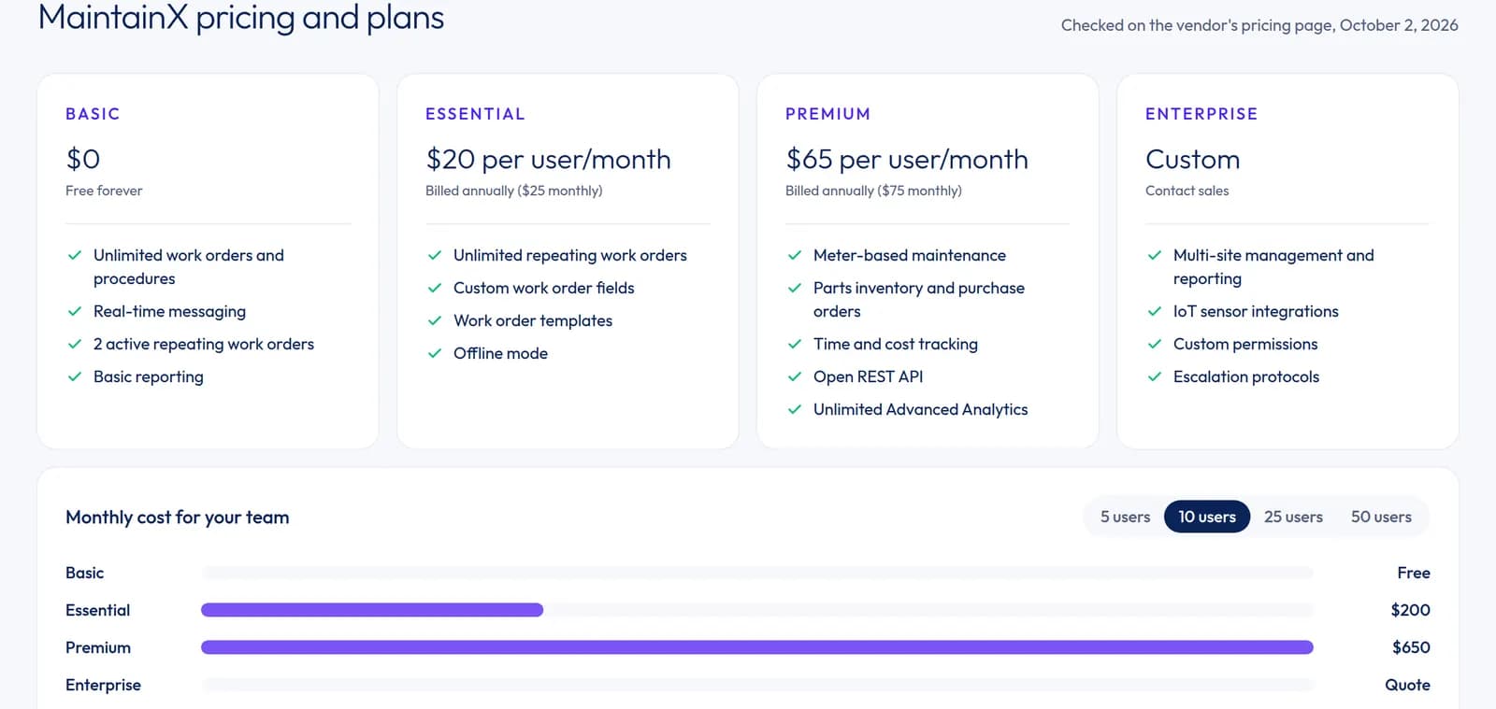Click the Quote value for Enterprise

[1407, 685]
